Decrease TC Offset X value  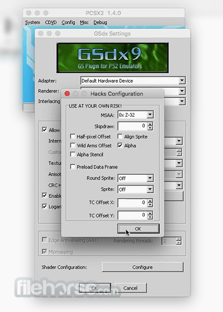coord(150,205)
